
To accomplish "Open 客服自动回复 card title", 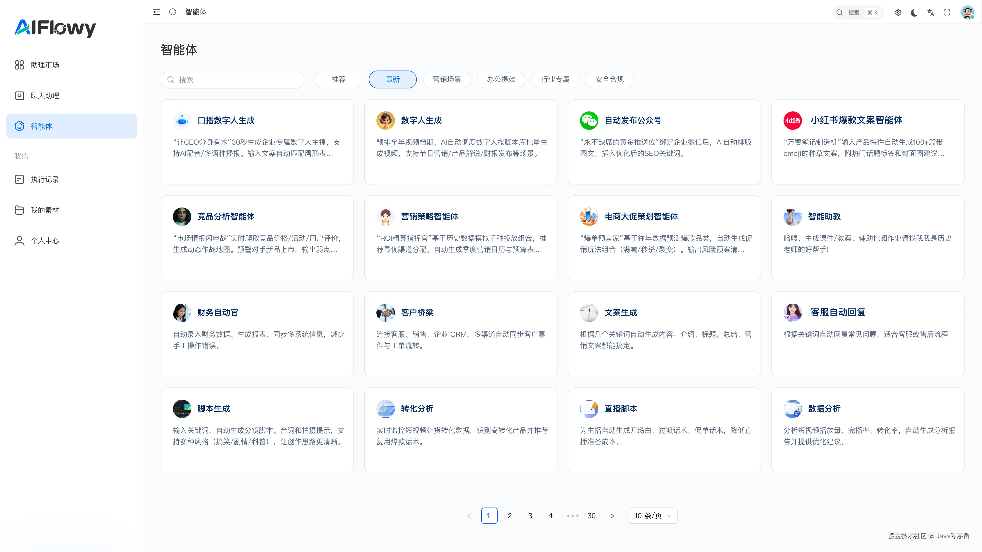I will (838, 312).
